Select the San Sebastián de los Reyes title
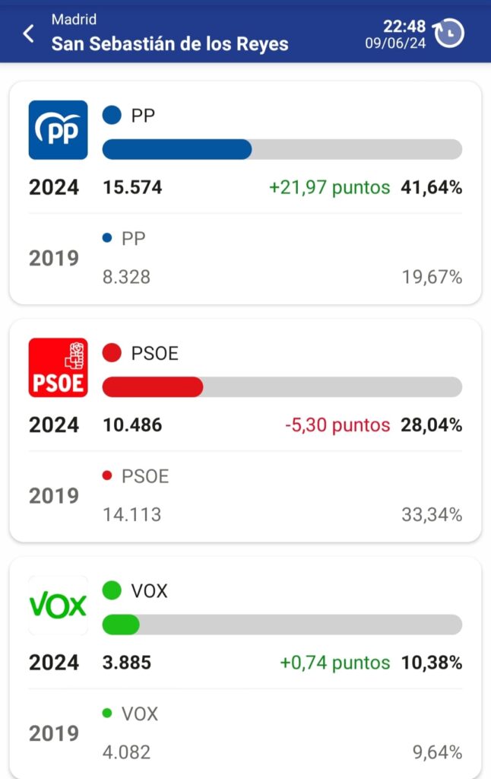The image size is (491, 779). 169,43
